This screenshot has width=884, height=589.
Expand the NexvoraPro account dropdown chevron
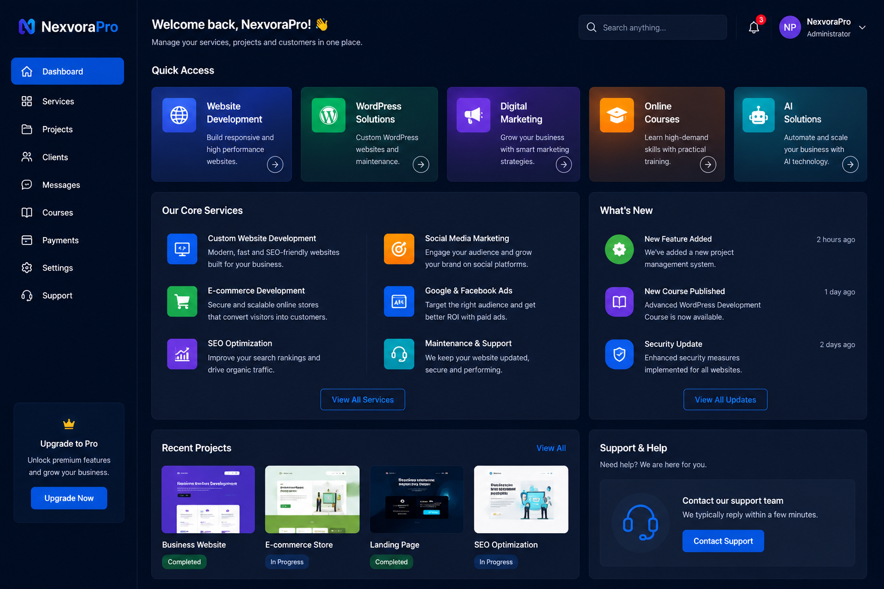[862, 28]
